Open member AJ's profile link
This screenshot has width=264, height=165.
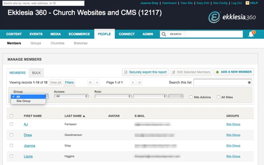[26, 124]
